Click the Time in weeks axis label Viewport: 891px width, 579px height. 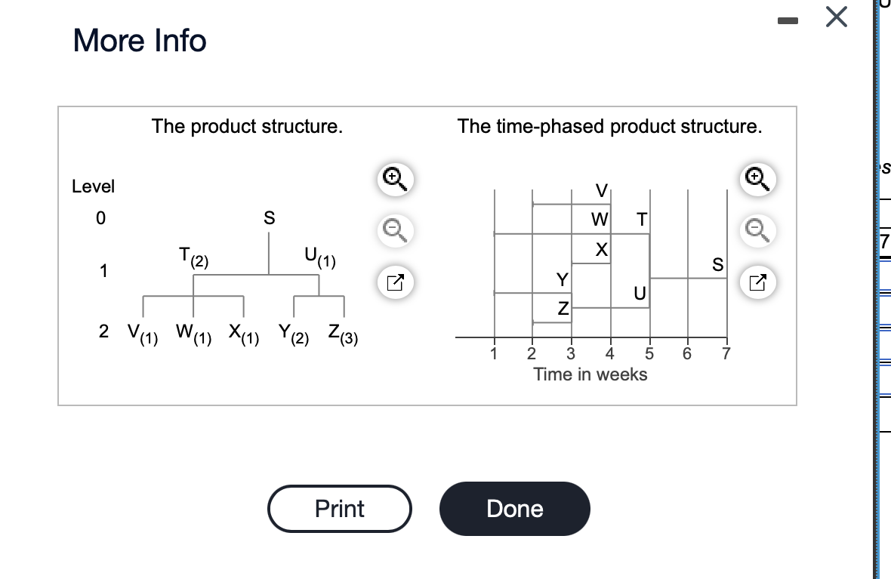591,374
